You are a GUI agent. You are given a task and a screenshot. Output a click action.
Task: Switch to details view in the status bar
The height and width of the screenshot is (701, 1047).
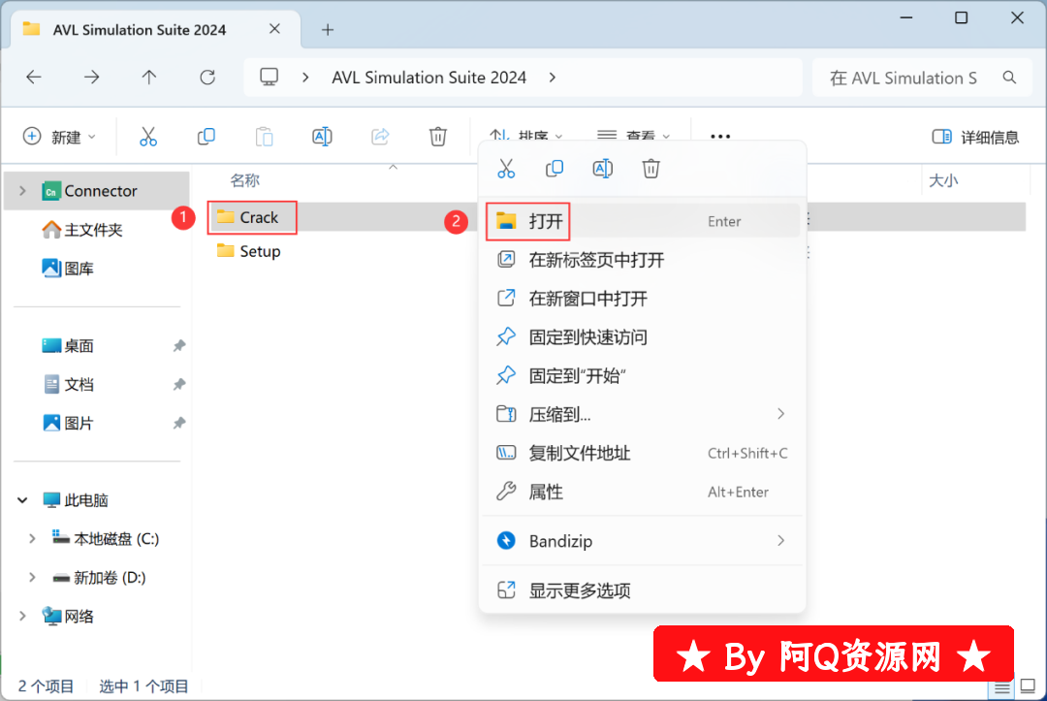[x=1002, y=687]
